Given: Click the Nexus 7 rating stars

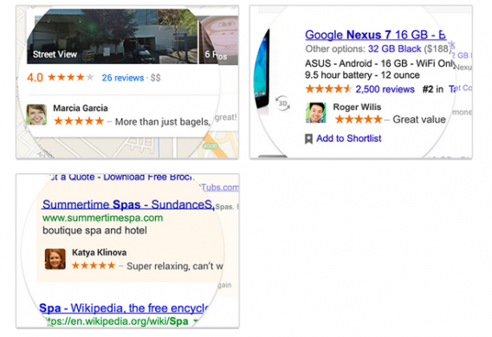Looking at the screenshot, I should pyautogui.click(x=328, y=89).
